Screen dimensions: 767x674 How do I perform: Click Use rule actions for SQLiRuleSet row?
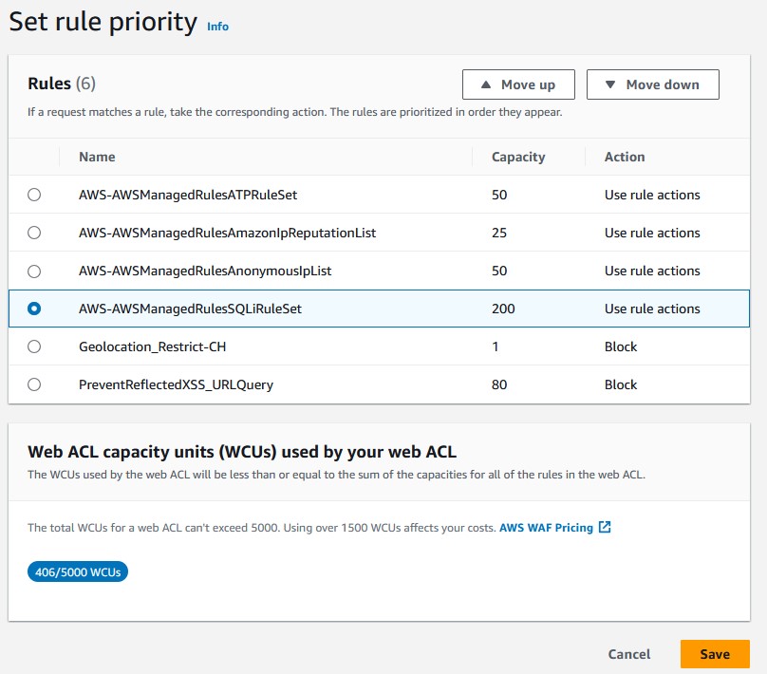coord(652,309)
